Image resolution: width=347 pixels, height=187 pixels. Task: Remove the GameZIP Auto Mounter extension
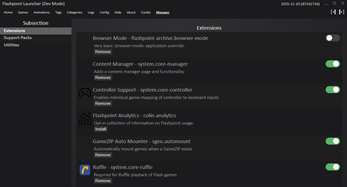(103, 155)
